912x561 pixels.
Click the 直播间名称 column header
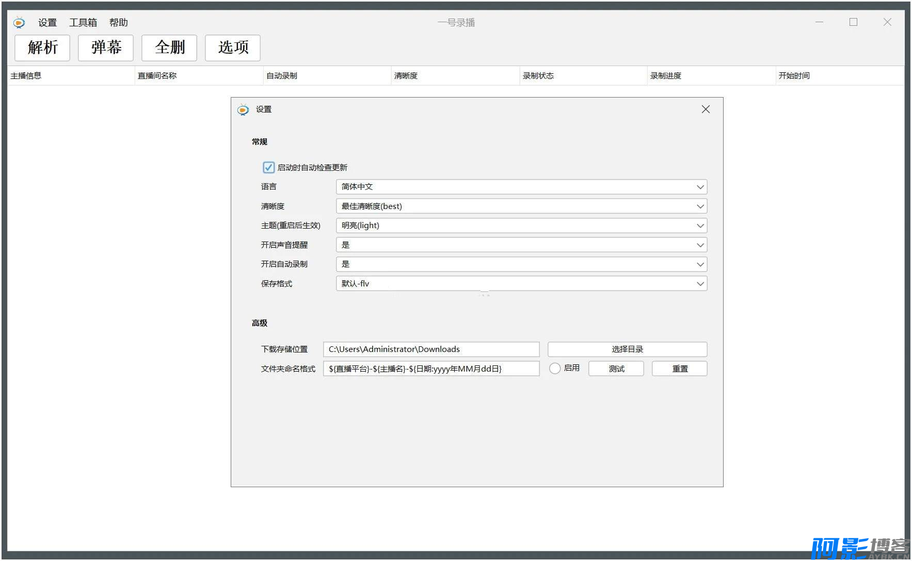click(199, 76)
